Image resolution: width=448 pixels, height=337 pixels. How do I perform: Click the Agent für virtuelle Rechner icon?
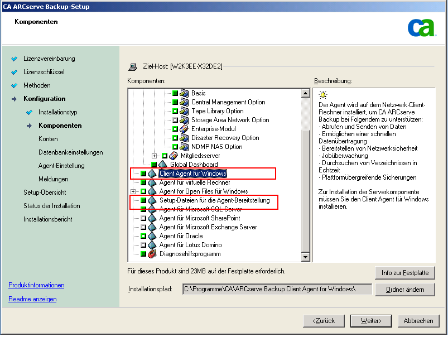click(x=152, y=182)
